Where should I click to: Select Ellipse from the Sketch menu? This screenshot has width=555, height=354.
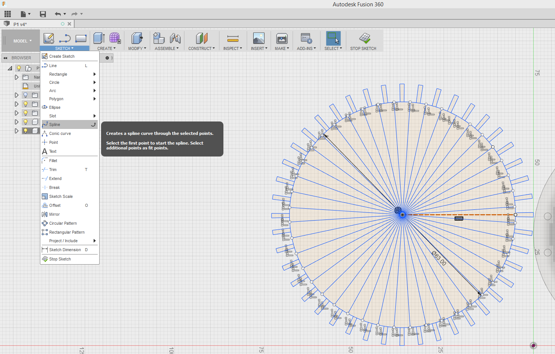[x=70, y=107]
